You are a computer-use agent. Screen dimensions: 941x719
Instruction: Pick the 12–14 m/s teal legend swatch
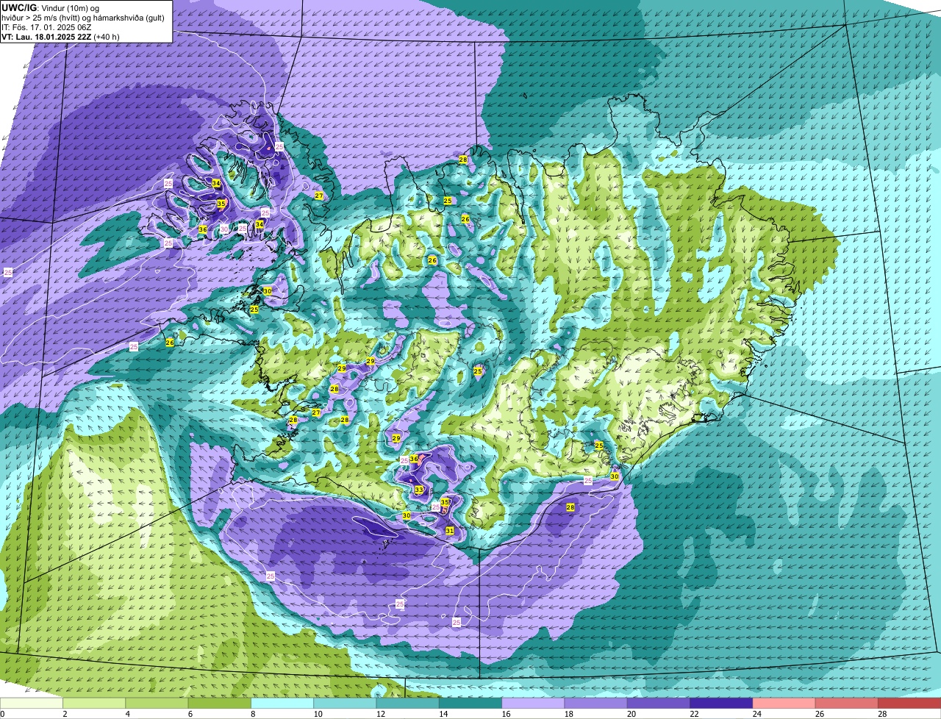point(408,703)
